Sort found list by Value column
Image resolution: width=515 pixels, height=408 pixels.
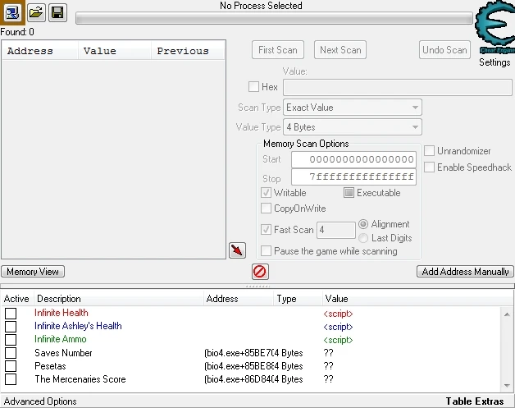pyautogui.click(x=115, y=51)
